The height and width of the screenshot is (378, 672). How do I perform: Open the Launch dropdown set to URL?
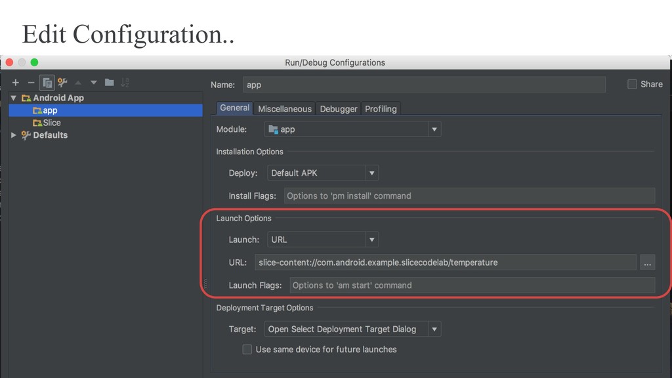pyautogui.click(x=323, y=240)
